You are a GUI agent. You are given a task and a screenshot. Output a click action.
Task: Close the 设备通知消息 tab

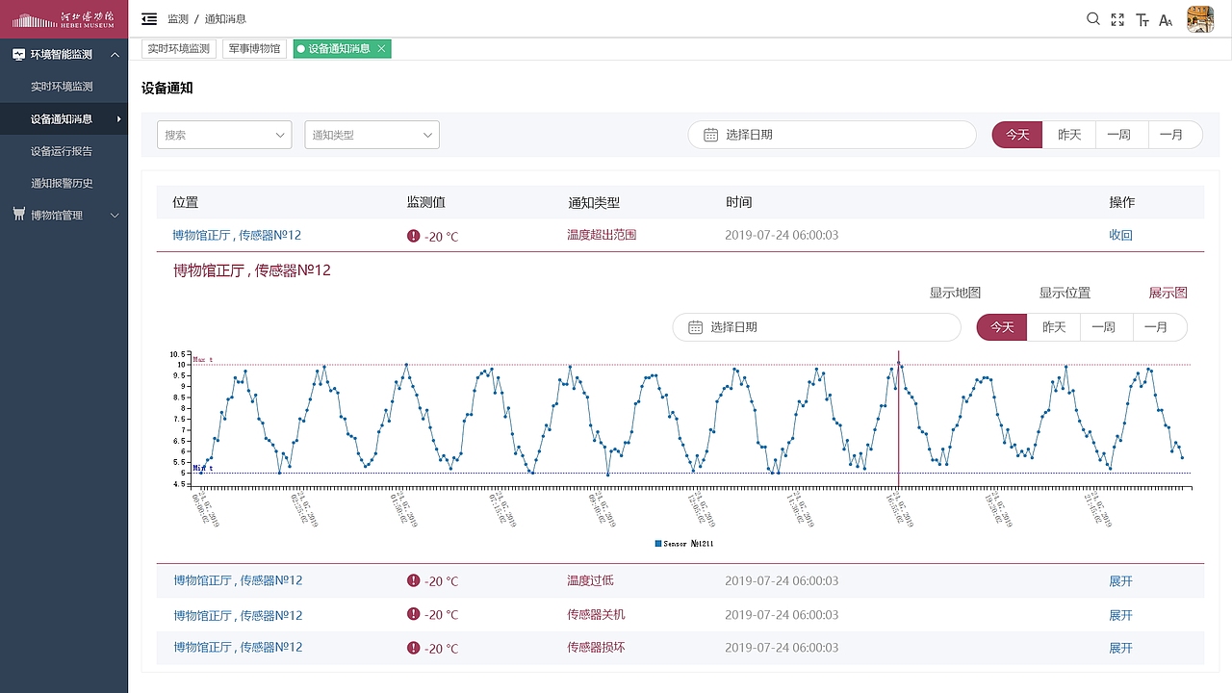click(x=381, y=48)
